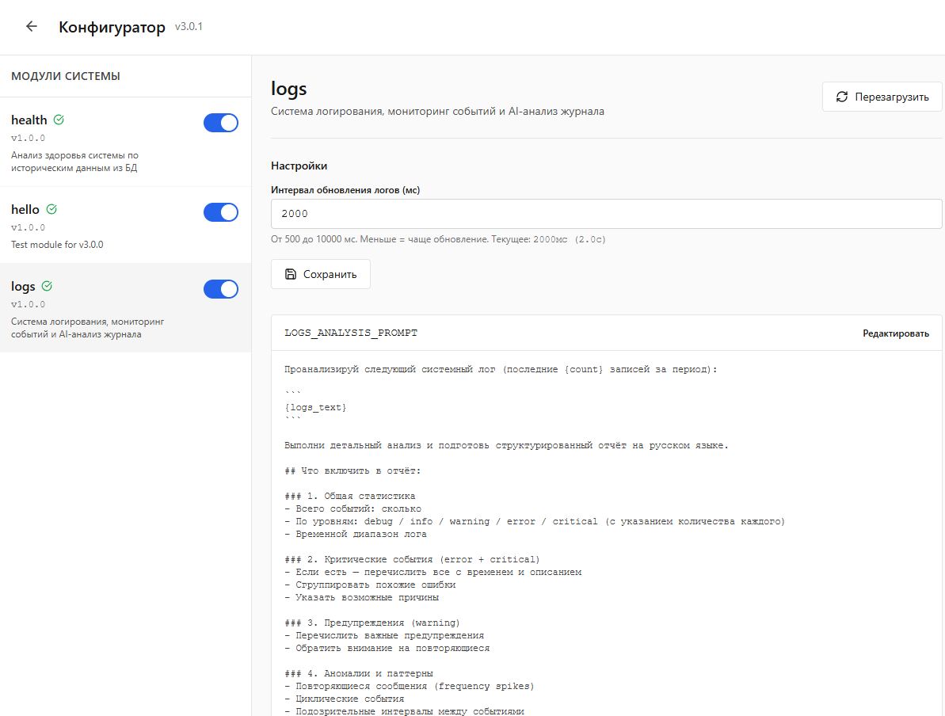Click the Сохранить button
945x716 pixels.
pos(321,274)
